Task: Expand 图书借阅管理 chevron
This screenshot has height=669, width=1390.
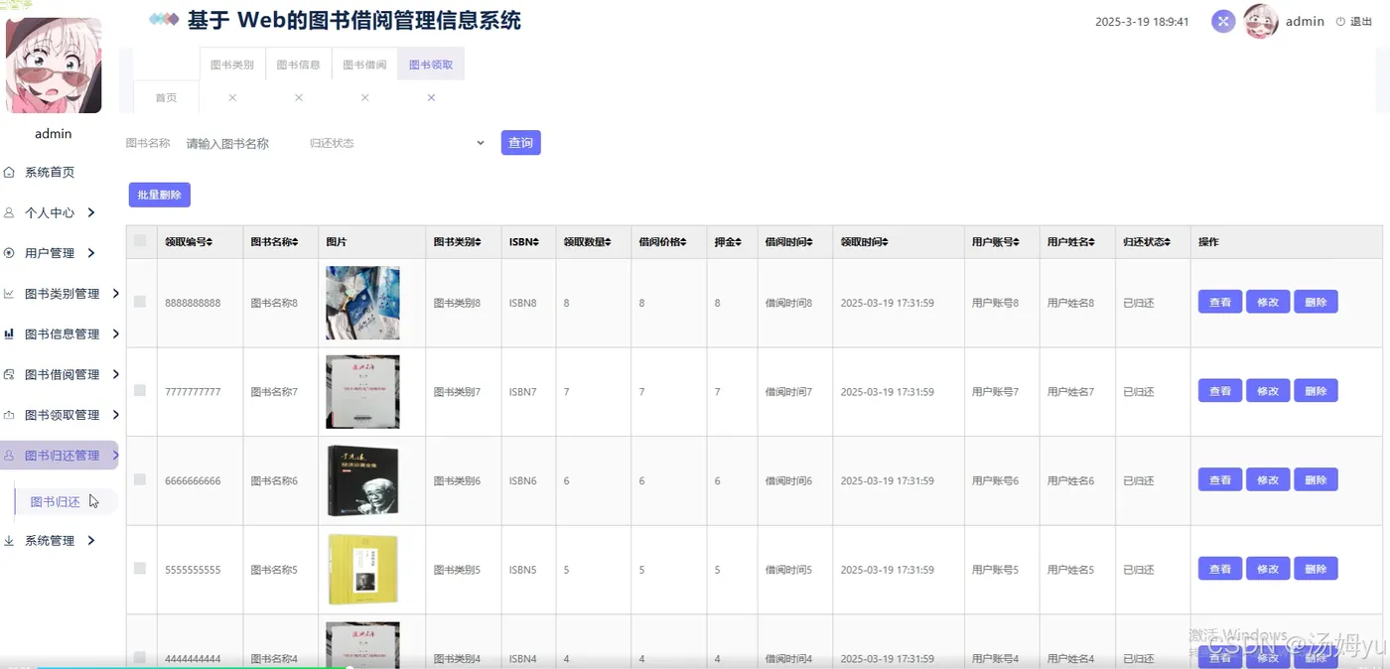Action: coord(116,374)
